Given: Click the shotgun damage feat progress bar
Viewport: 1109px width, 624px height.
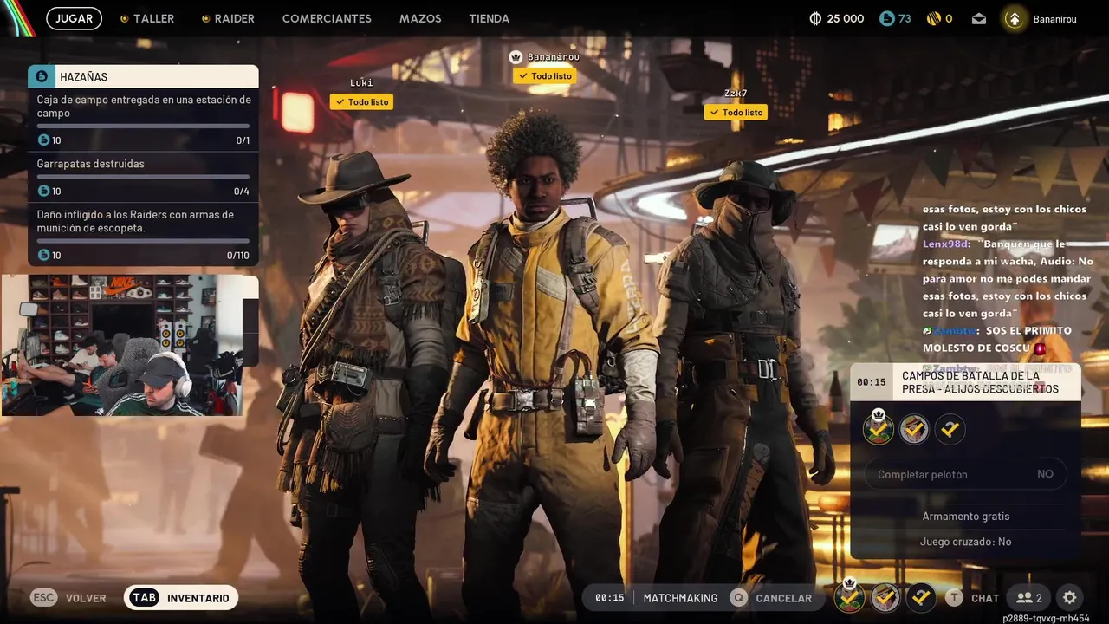Looking at the screenshot, I should 143,241.
